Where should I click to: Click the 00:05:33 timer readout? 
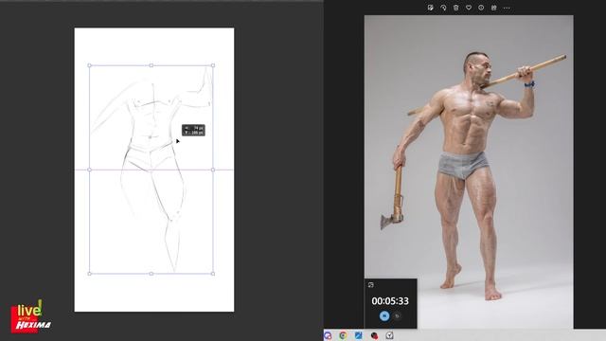(390, 301)
